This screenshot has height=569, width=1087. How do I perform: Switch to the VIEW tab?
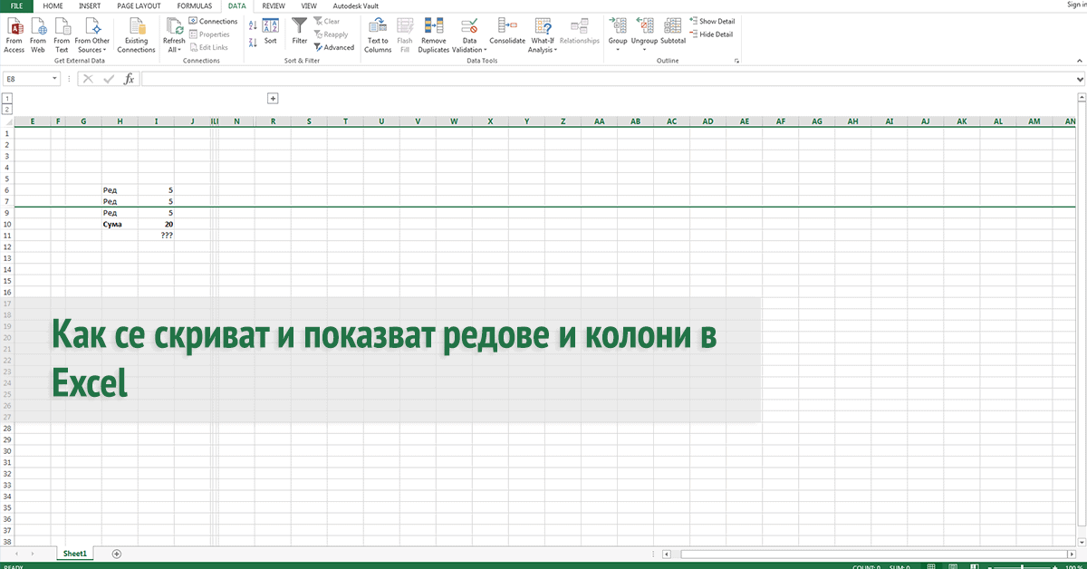point(309,5)
